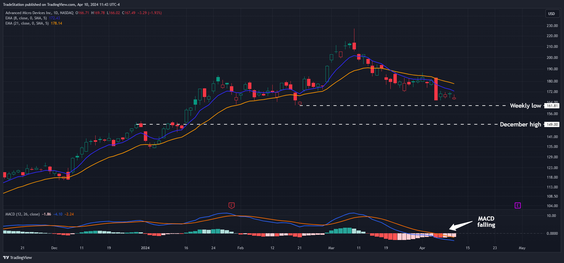Click the Feb date axis label
The image size is (564, 263).
point(240,248)
